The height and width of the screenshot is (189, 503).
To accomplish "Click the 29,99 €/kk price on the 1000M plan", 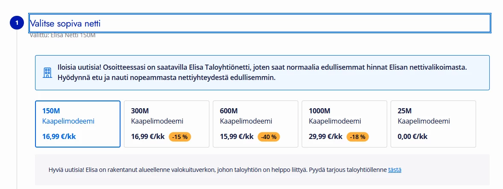I will tap(325, 137).
